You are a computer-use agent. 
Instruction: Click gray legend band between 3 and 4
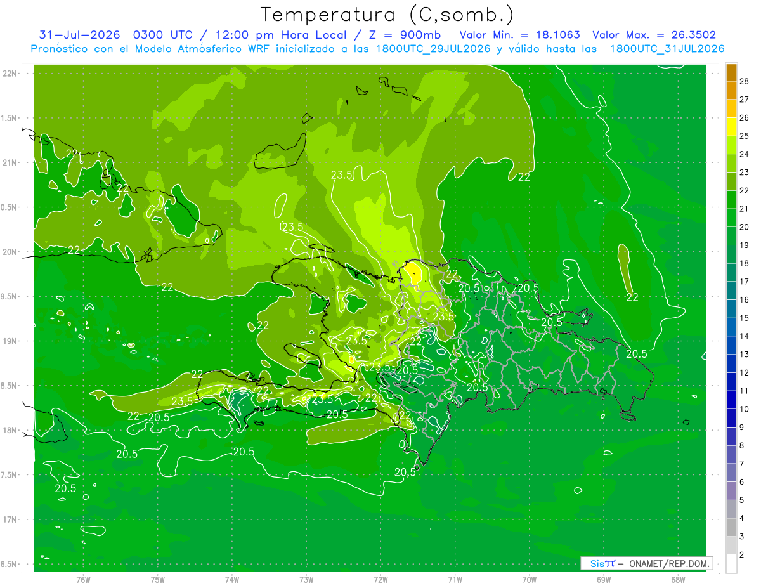pyautogui.click(x=731, y=527)
